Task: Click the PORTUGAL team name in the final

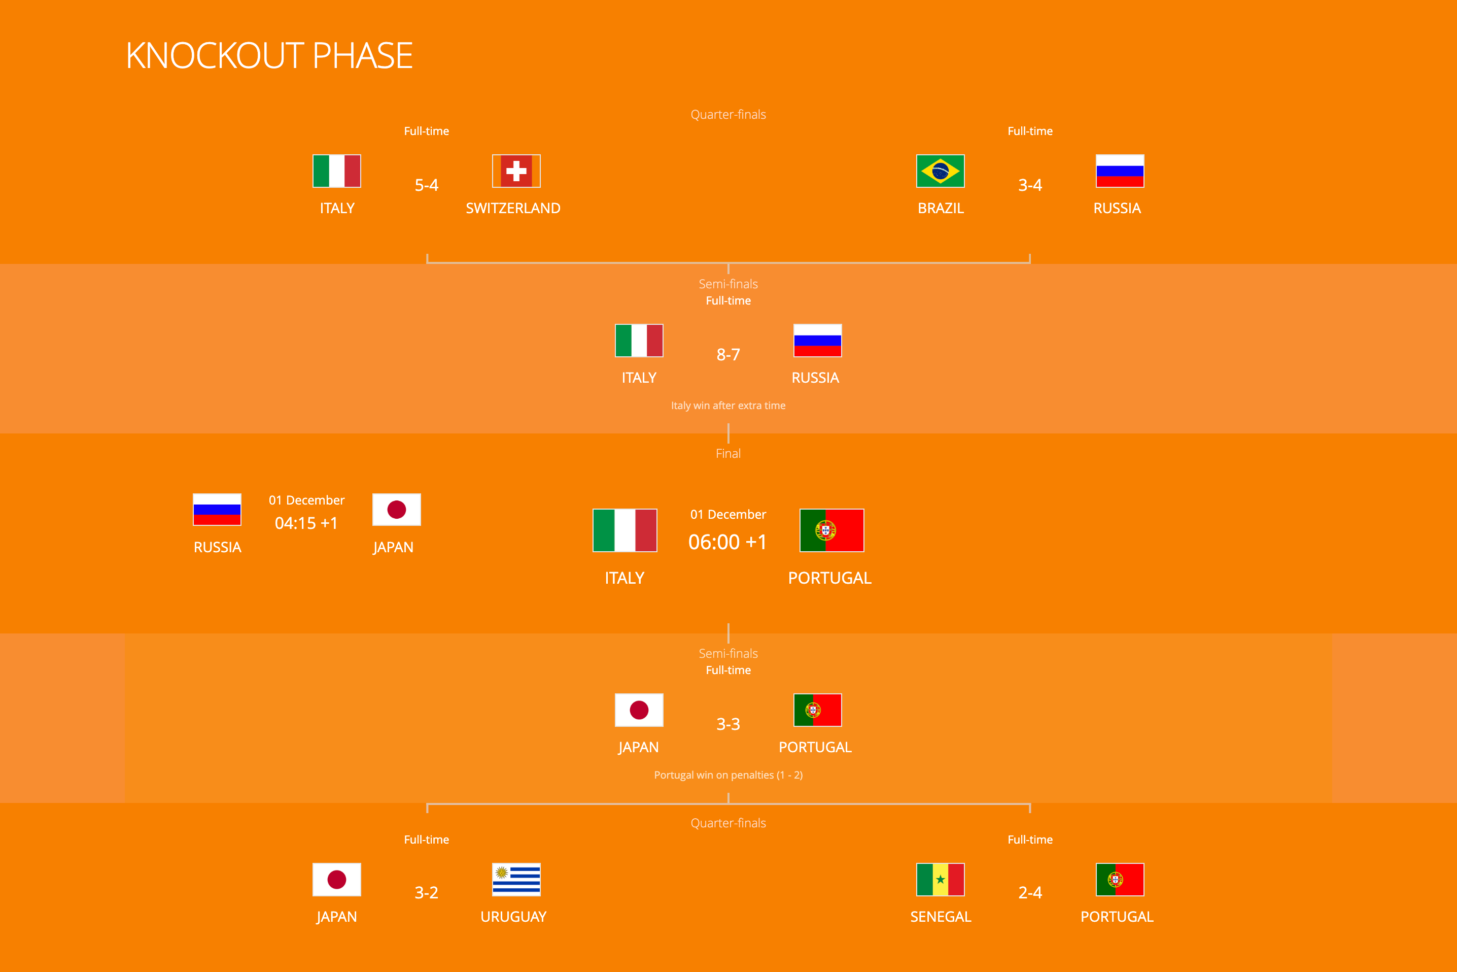Action: (x=829, y=577)
